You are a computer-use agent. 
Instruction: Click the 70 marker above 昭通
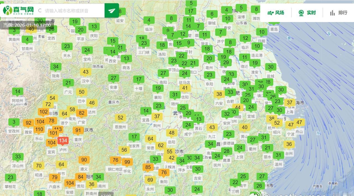pos(39,166)
